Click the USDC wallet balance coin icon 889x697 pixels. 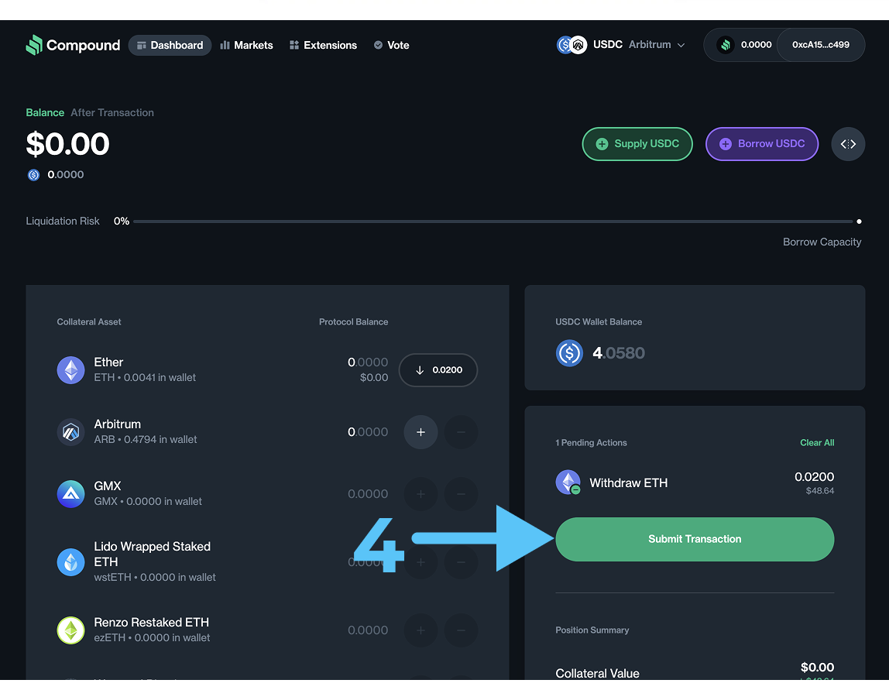(x=569, y=353)
